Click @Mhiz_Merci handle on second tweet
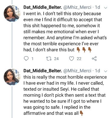Viewport: 111px width, 118px height. (x=77, y=71)
